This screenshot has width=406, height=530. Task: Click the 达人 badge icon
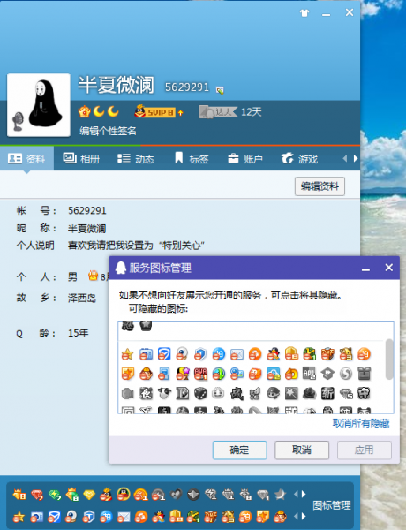(x=218, y=112)
